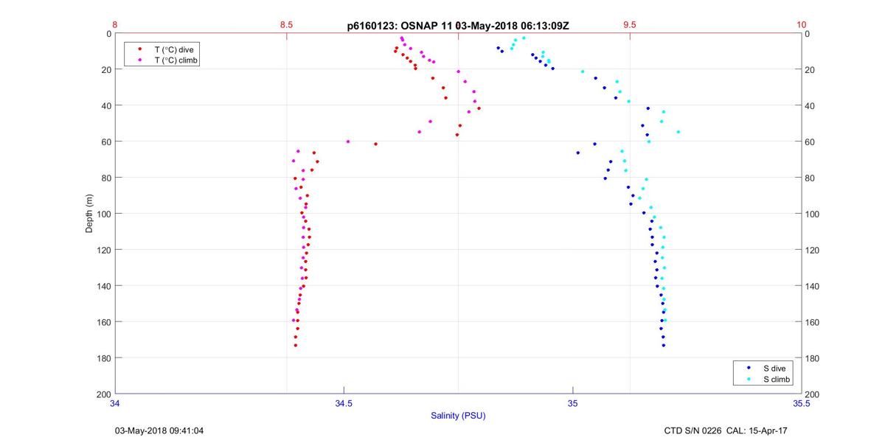Click the bottom axis tick label 34
The height and width of the screenshot is (443, 885).
115,403
